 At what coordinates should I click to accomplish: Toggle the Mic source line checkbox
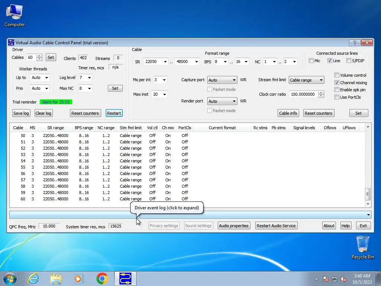[311, 61]
